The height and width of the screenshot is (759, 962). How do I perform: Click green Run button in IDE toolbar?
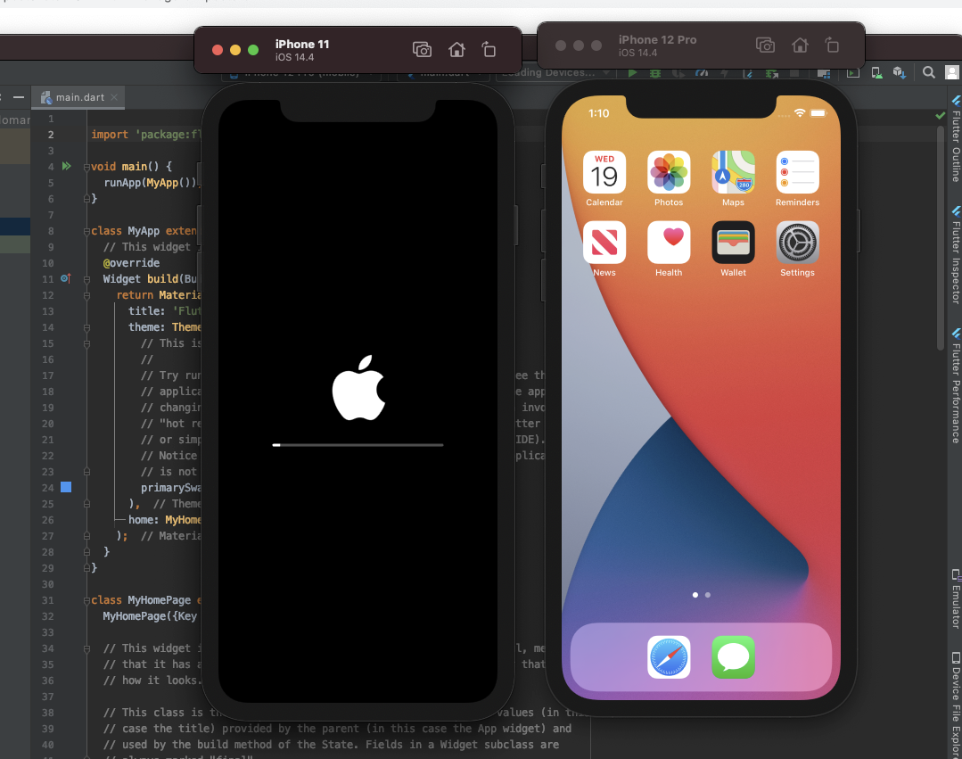pyautogui.click(x=632, y=73)
